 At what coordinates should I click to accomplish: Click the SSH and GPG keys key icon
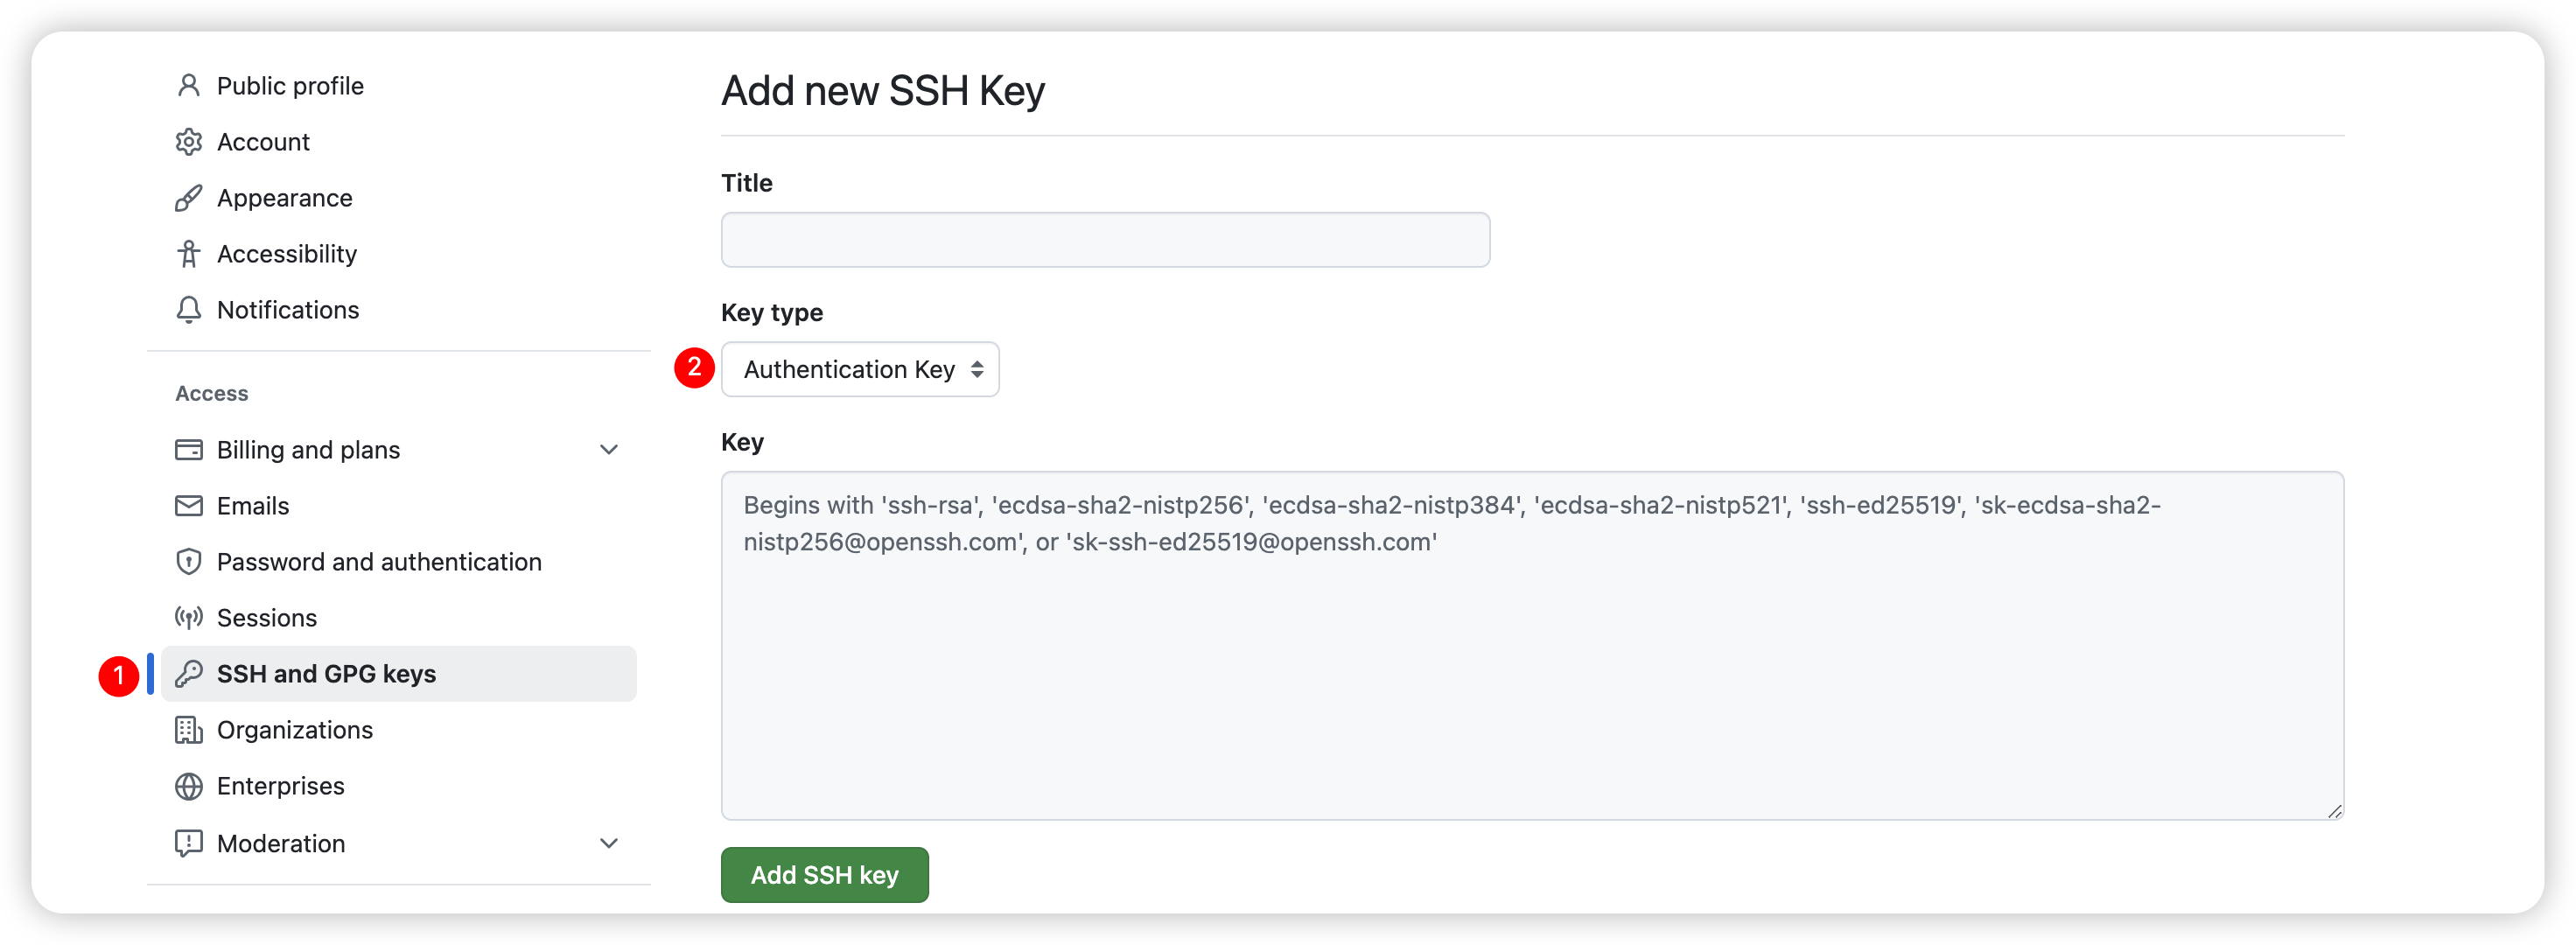(x=189, y=673)
